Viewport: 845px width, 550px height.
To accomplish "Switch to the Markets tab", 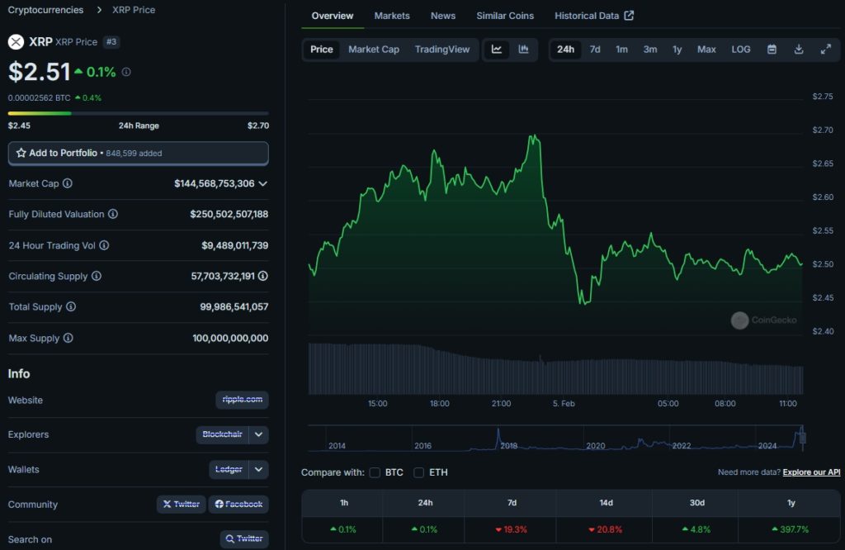I will pyautogui.click(x=392, y=15).
